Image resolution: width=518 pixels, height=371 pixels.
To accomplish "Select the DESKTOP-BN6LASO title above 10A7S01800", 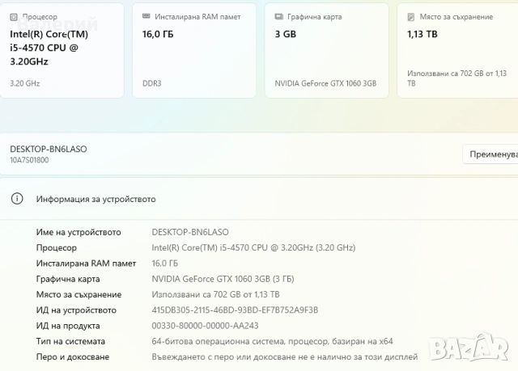I will (49, 149).
